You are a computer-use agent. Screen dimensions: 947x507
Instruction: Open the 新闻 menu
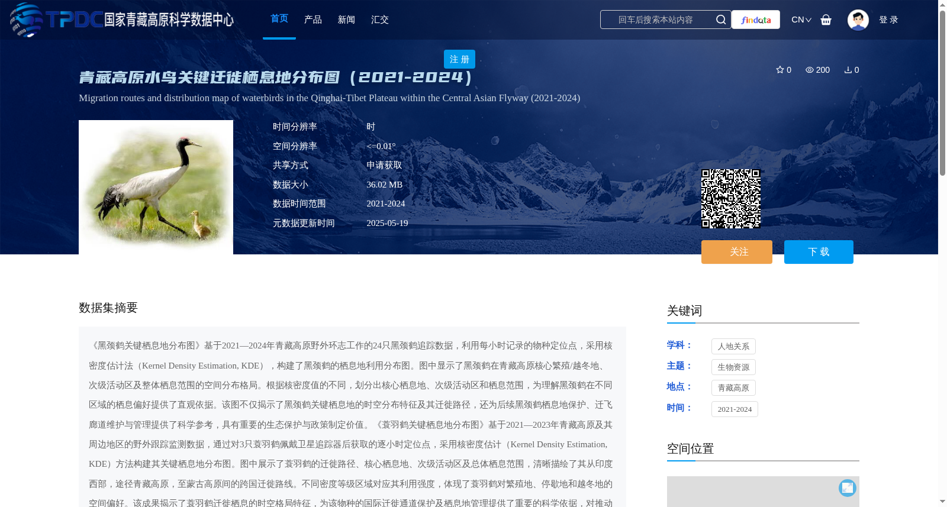[x=346, y=20]
